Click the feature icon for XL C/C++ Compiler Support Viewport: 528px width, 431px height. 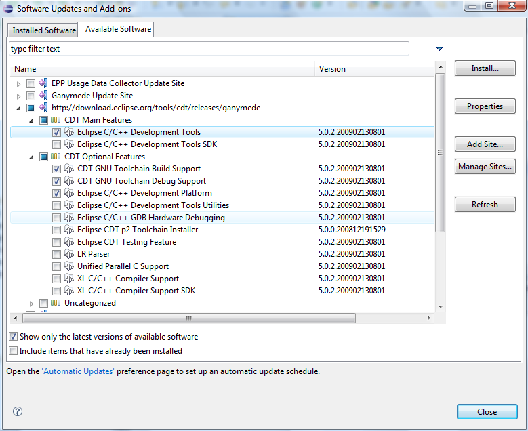point(68,279)
